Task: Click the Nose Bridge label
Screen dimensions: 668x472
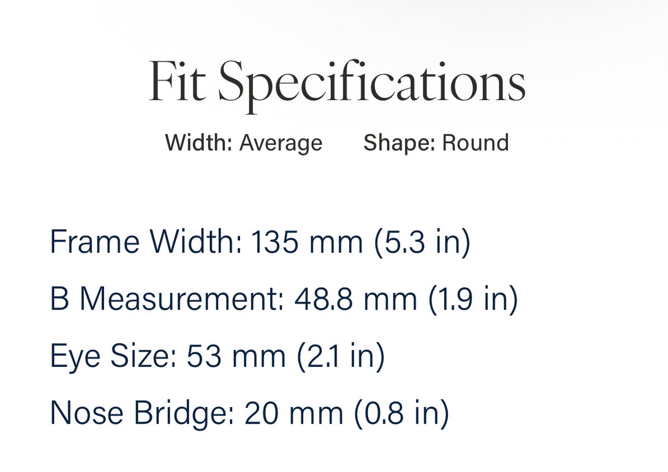Action: [x=142, y=413]
